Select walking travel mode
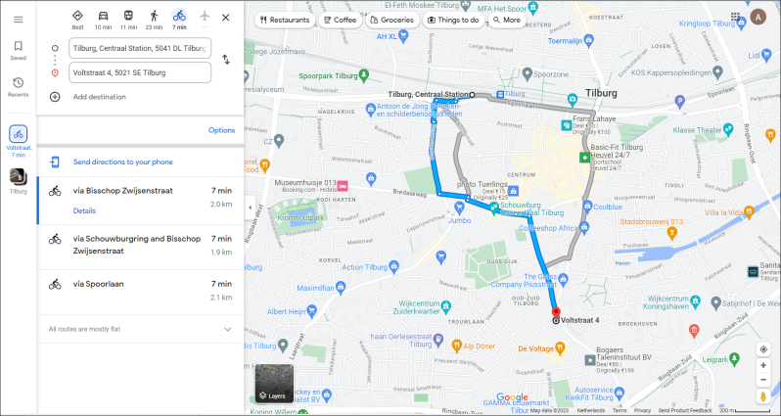This screenshot has height=416, width=781. [154, 20]
